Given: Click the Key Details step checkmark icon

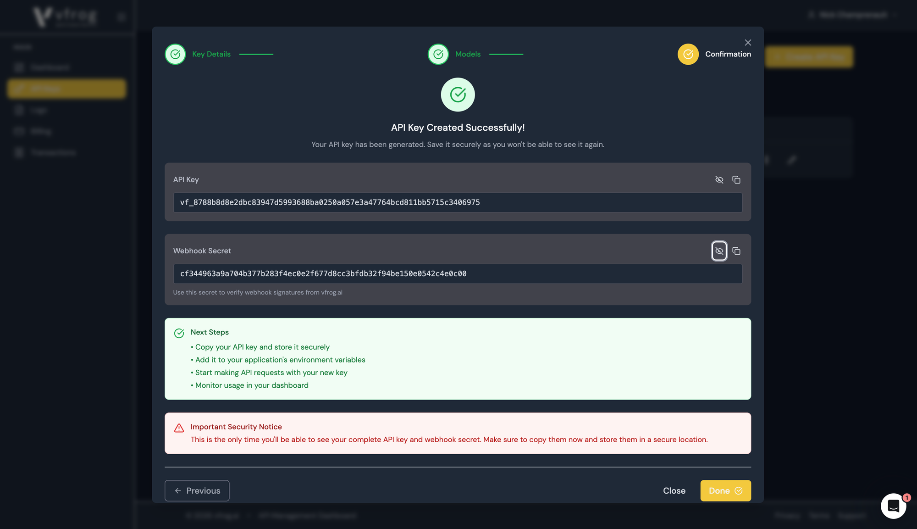Looking at the screenshot, I should (175, 54).
